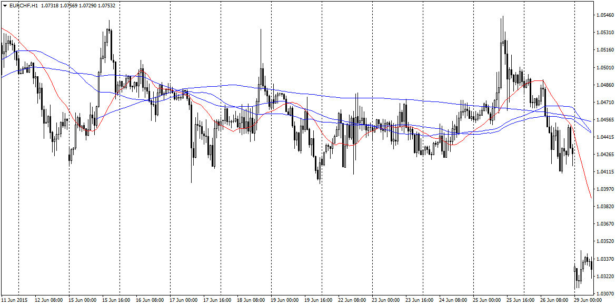Click the gapped-down candle cluster at bottom right

click(x=583, y=268)
